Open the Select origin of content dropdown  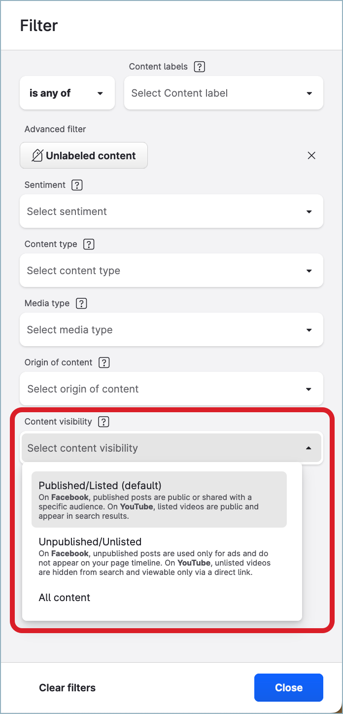click(171, 389)
